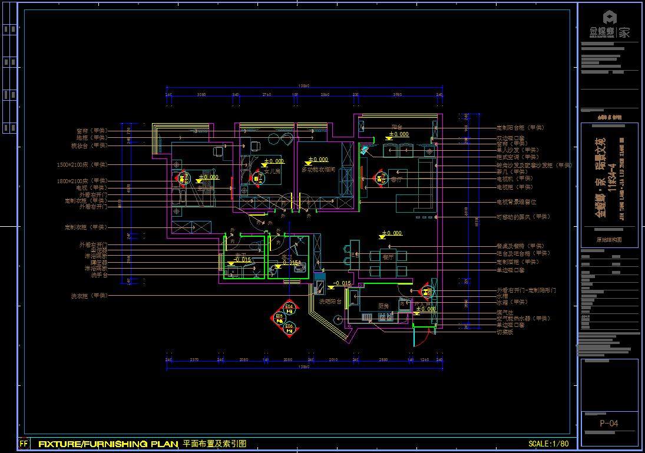The image size is (645, 453).
Task: Click the 多功能衣帽间 room label
Action: (318, 170)
